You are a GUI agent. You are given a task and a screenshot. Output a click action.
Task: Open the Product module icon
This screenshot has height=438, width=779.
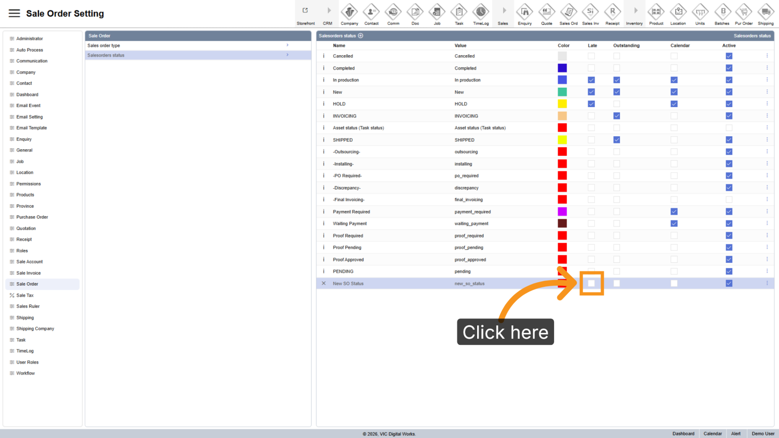656,12
